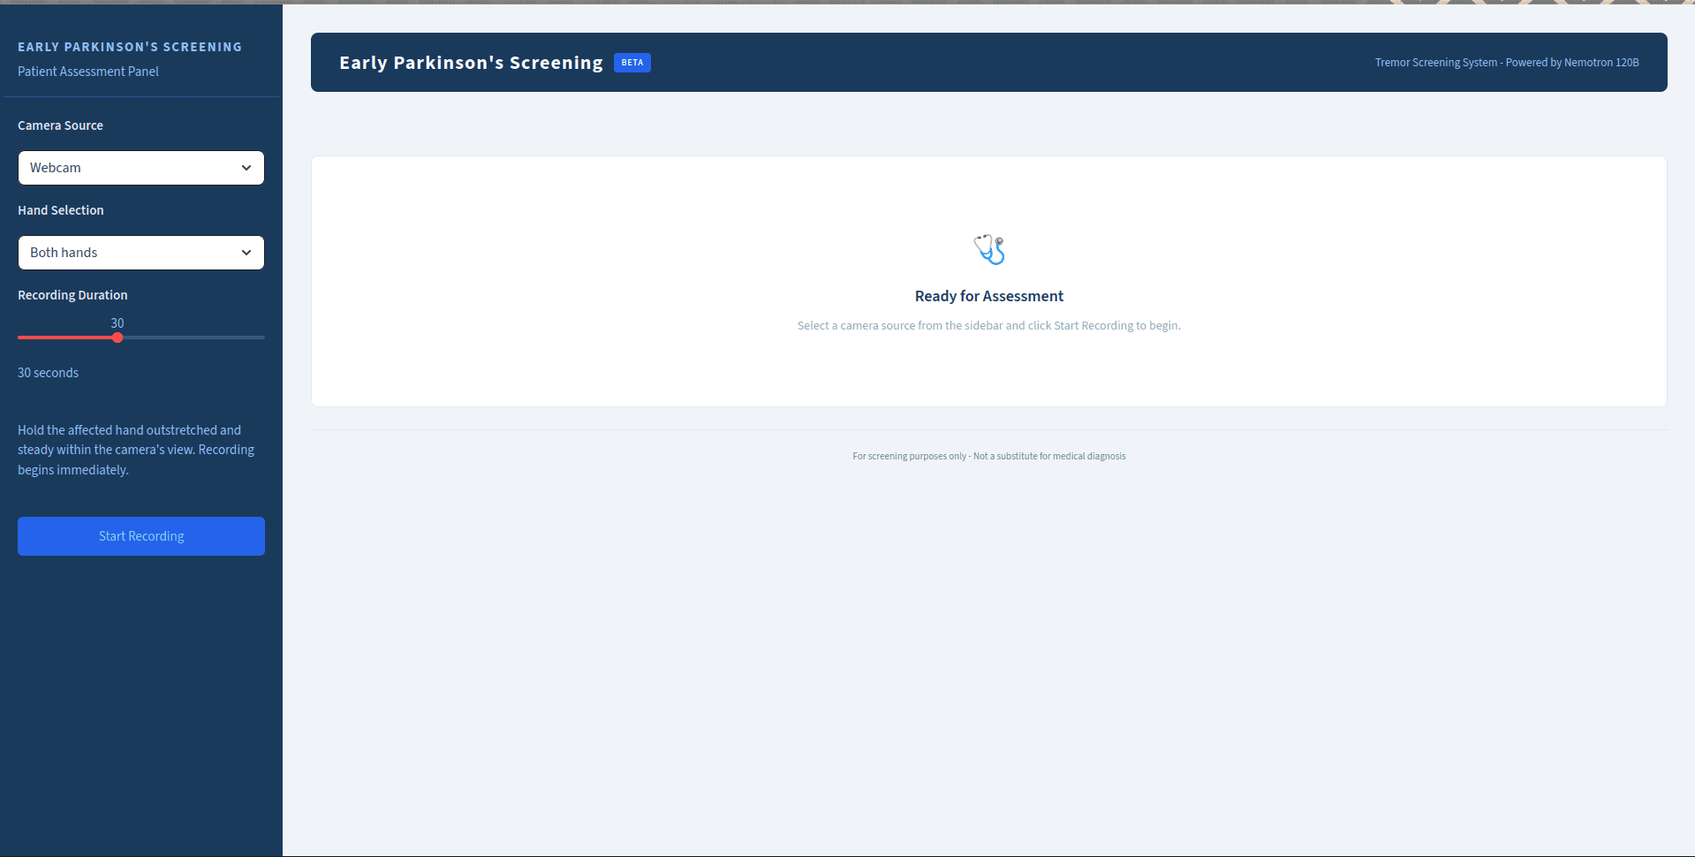The height and width of the screenshot is (857, 1695).
Task: Click the Camera Source label
Action: tap(60, 125)
